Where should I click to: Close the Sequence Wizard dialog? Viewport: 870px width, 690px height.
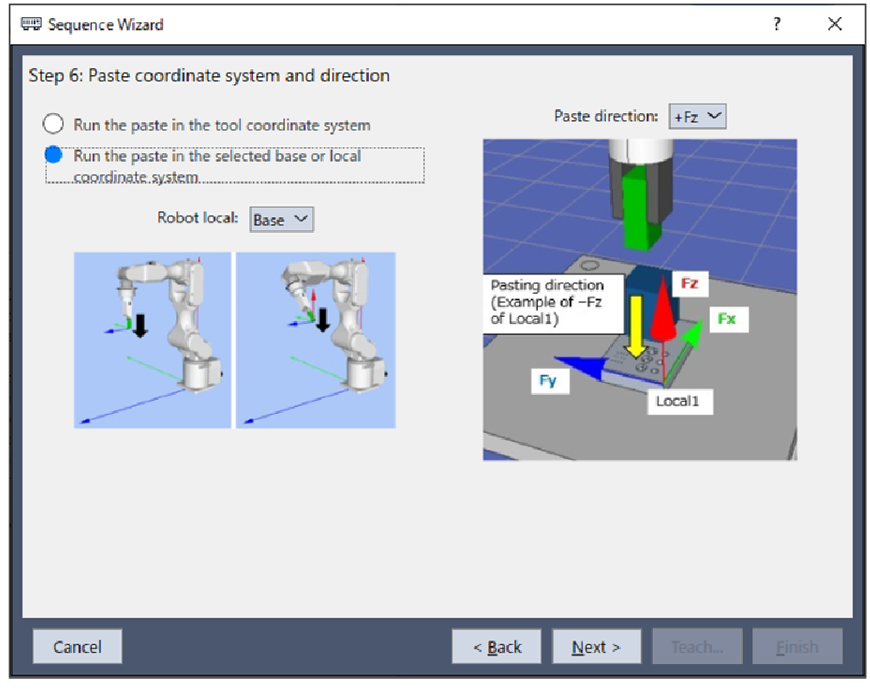[x=835, y=24]
